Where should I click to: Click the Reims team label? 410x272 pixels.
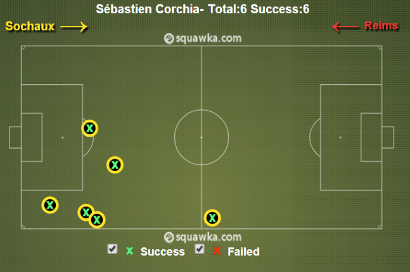coord(381,25)
